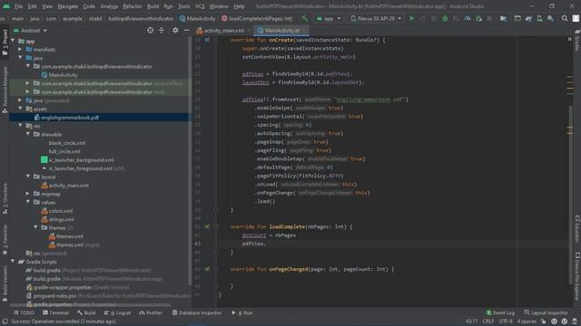
Task: Open the Gradle side panel tab
Action: point(577,40)
